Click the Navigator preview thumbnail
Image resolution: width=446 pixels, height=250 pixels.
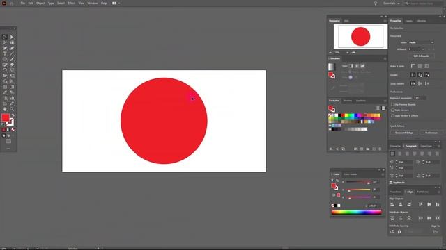pyautogui.click(x=360, y=36)
